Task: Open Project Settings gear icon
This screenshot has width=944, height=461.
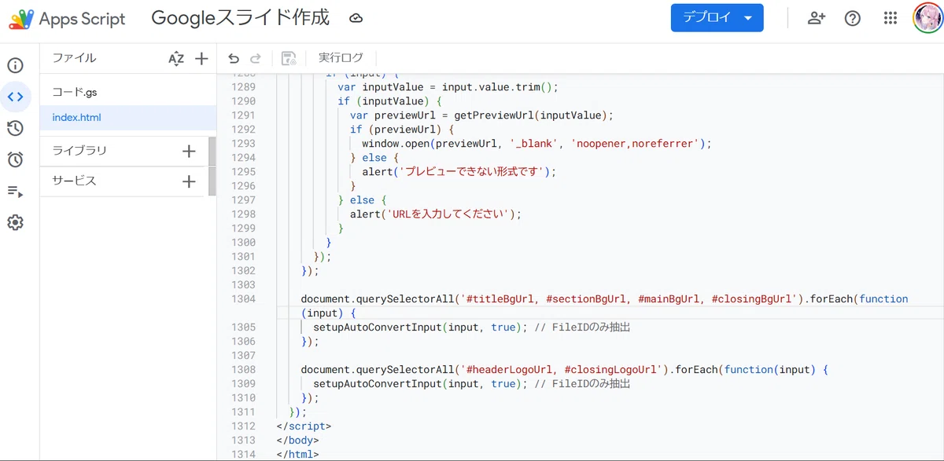Action: [x=16, y=223]
